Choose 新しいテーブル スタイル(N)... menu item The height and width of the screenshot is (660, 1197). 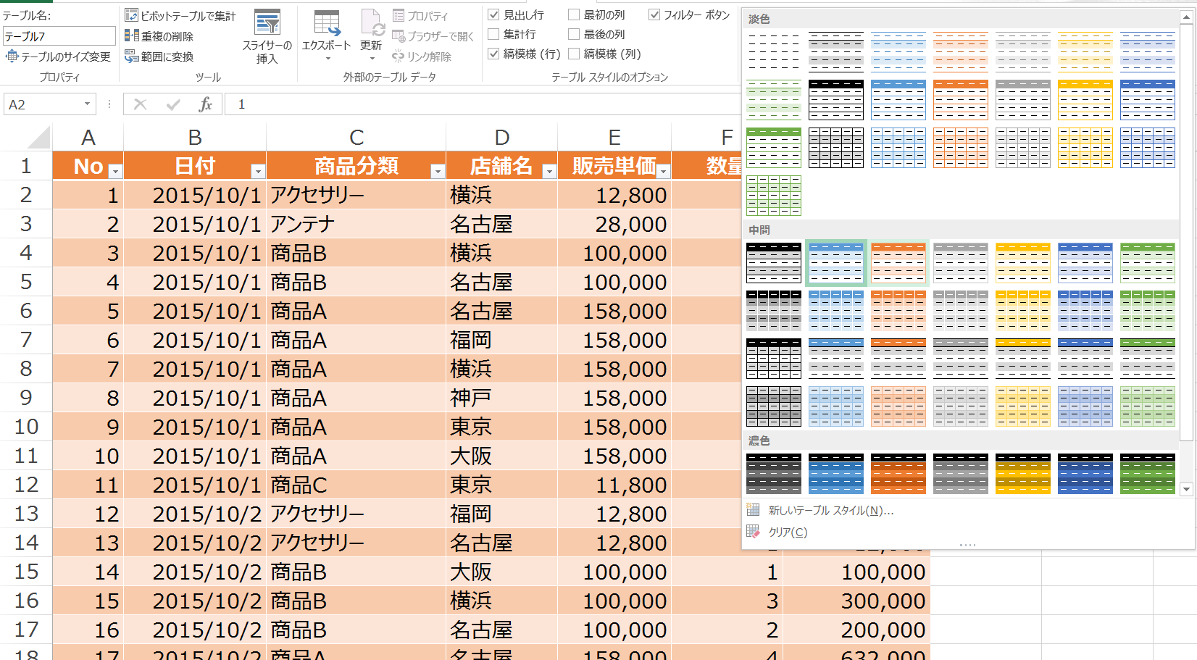830,511
